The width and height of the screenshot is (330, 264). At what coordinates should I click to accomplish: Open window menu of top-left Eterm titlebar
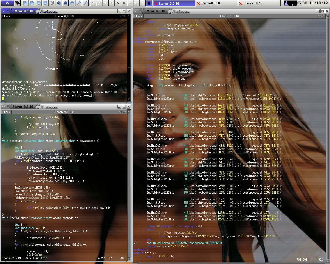pyautogui.click(x=4, y=11)
